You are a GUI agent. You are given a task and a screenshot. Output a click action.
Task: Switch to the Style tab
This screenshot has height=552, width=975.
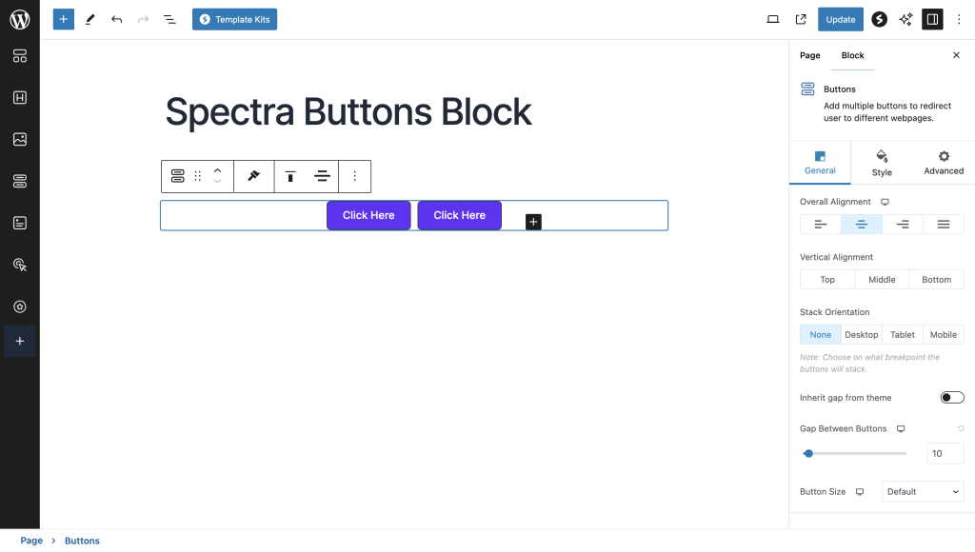click(882, 162)
